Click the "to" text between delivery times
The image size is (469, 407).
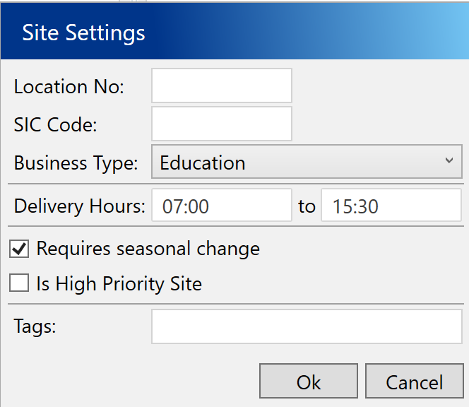(x=307, y=206)
